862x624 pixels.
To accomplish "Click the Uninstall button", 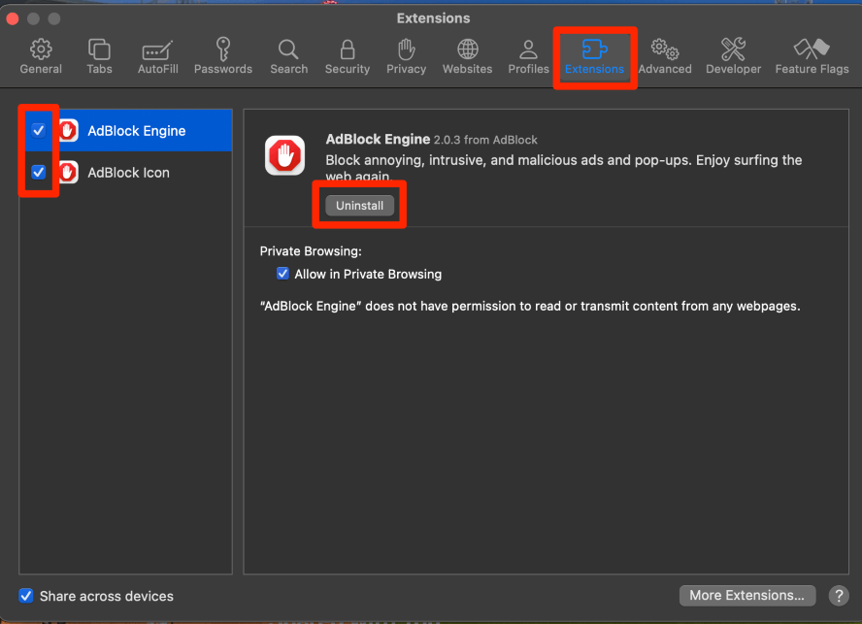I will pyautogui.click(x=360, y=206).
